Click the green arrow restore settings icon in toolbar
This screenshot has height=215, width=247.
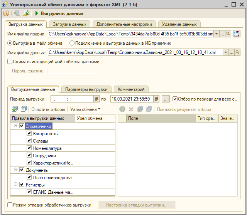26,13
